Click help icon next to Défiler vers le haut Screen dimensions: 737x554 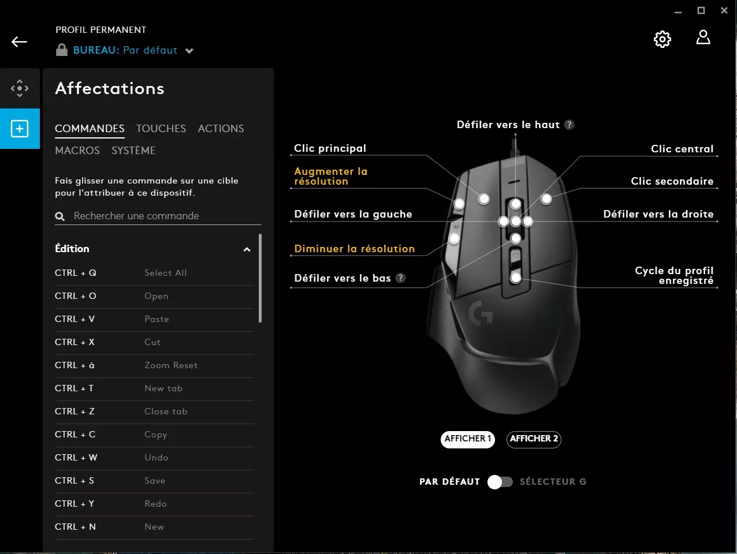(569, 125)
